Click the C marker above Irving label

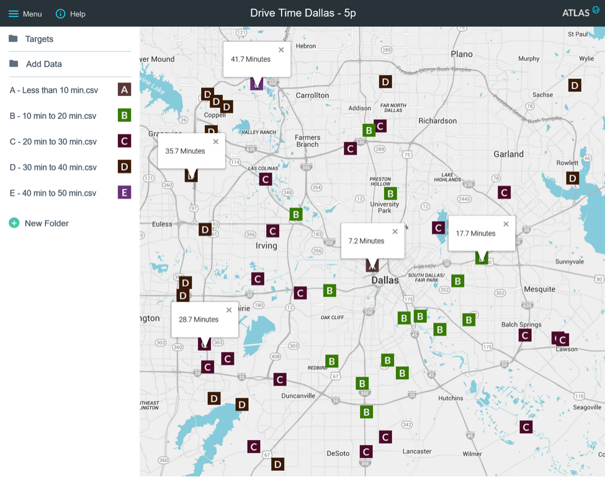tap(273, 231)
